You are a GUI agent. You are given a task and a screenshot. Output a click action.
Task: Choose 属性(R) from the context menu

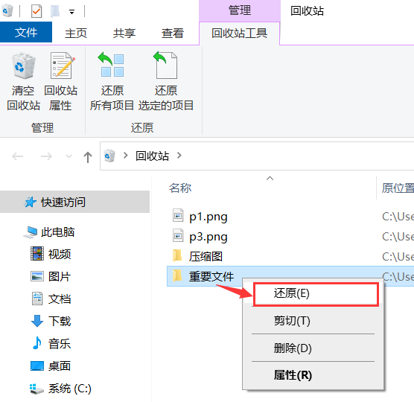(313, 375)
